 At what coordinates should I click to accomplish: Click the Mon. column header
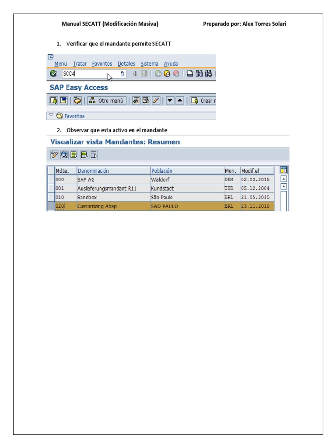[232, 171]
